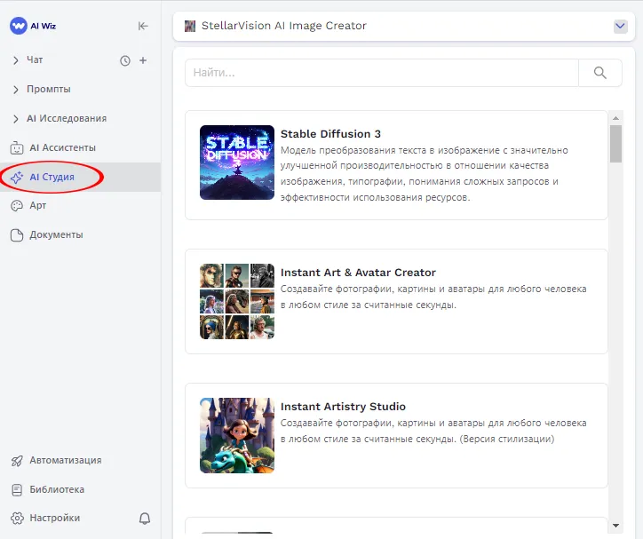Open the Арт section
This screenshot has width=643, height=539.
(x=37, y=205)
